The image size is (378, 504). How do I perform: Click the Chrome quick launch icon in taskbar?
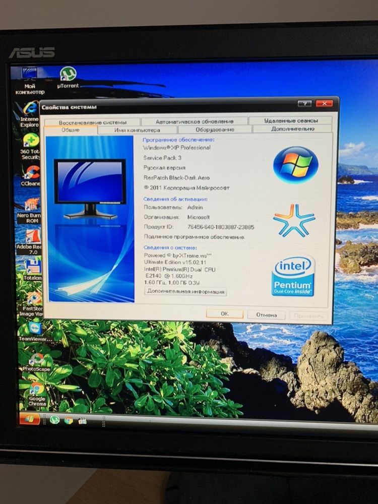69,420
